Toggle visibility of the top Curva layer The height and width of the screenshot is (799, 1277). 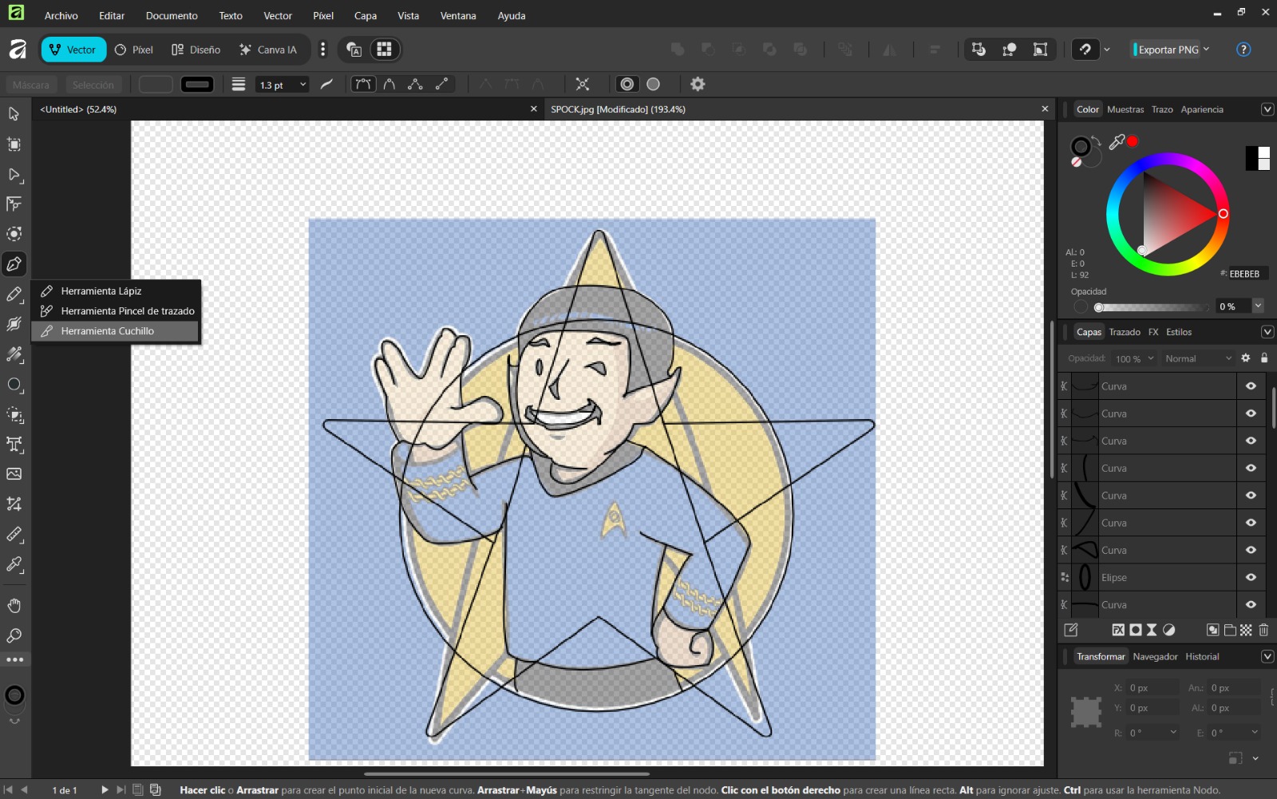[1250, 386]
